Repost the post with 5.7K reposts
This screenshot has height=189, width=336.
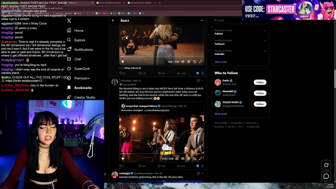pos(142,73)
